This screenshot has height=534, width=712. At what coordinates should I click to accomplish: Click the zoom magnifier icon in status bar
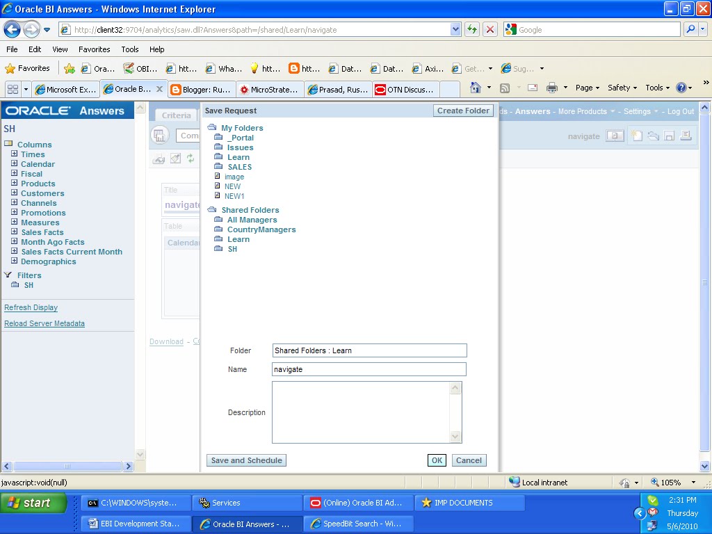[655, 482]
